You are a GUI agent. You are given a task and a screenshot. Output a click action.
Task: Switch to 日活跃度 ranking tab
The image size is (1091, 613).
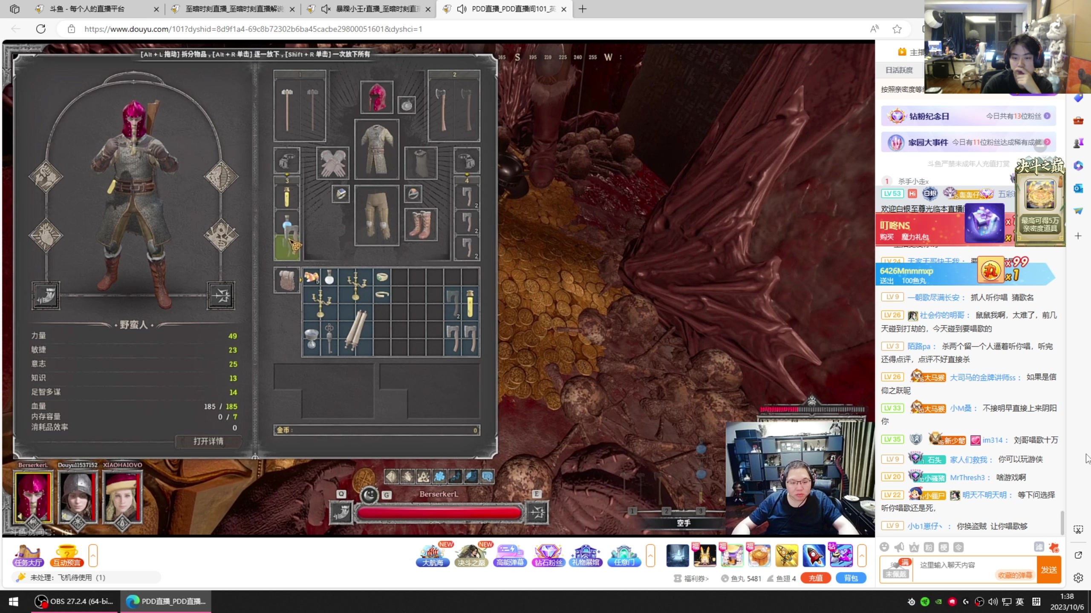pos(899,70)
